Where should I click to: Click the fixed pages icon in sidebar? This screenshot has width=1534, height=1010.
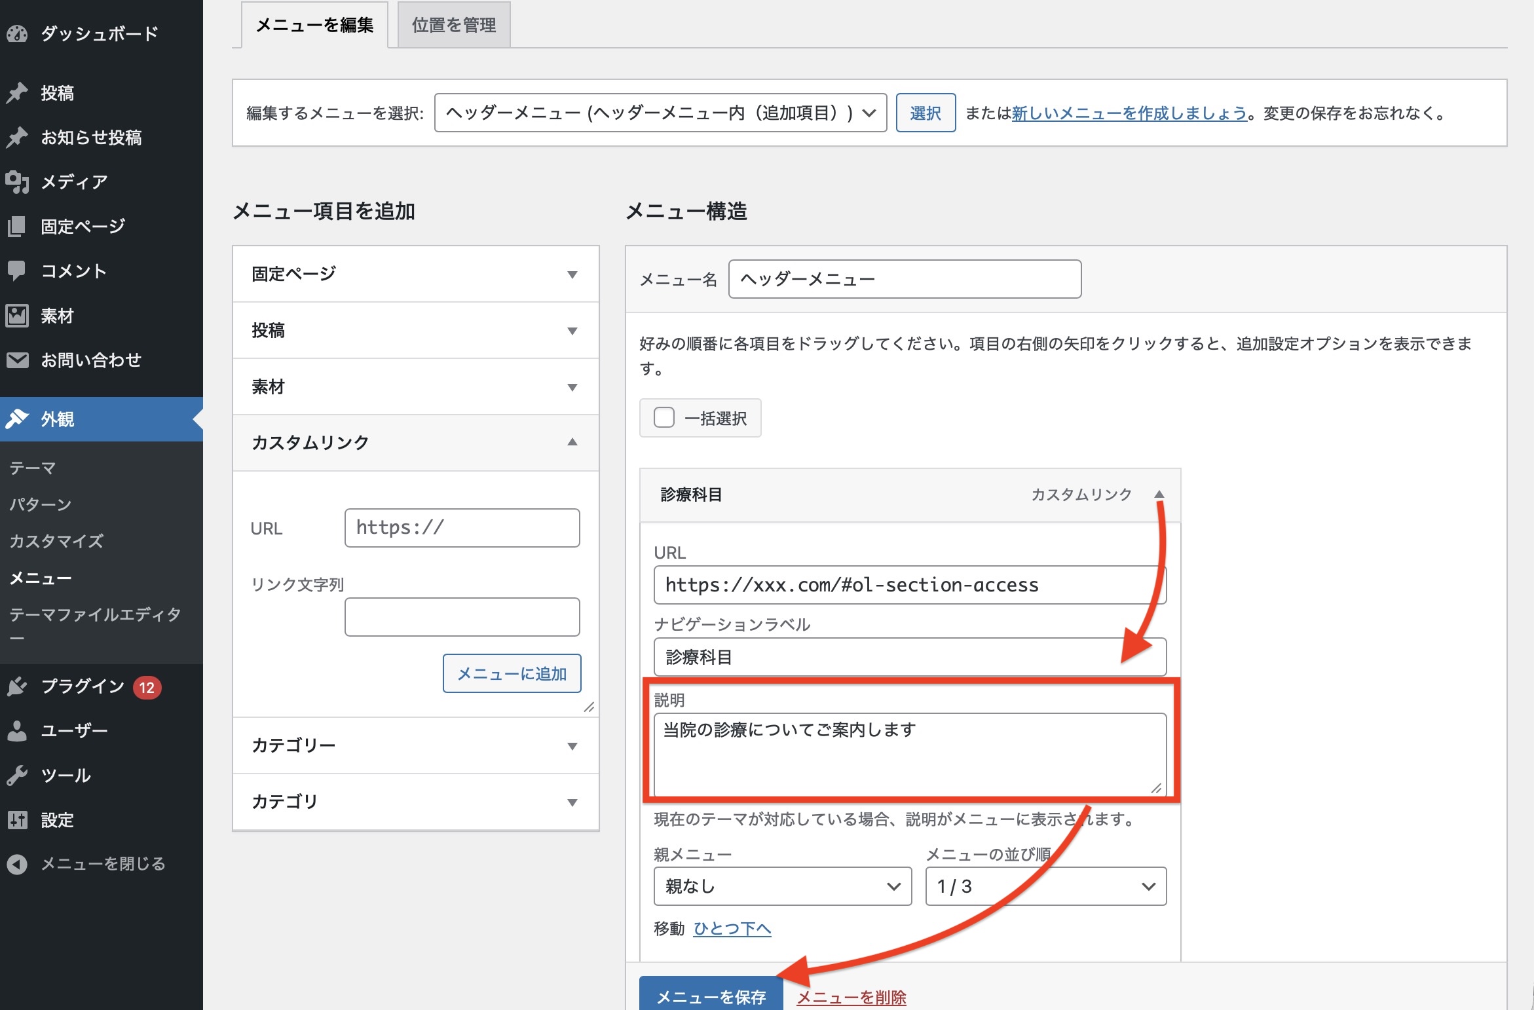point(18,226)
